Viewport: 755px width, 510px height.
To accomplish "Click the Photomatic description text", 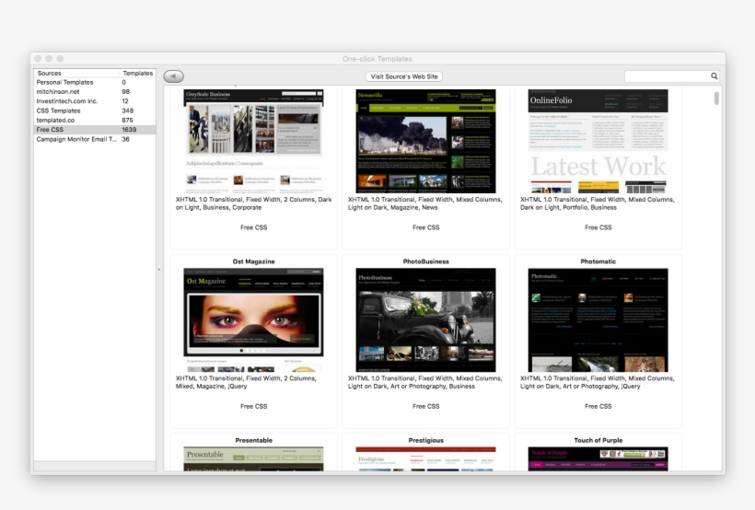I will pos(598,382).
